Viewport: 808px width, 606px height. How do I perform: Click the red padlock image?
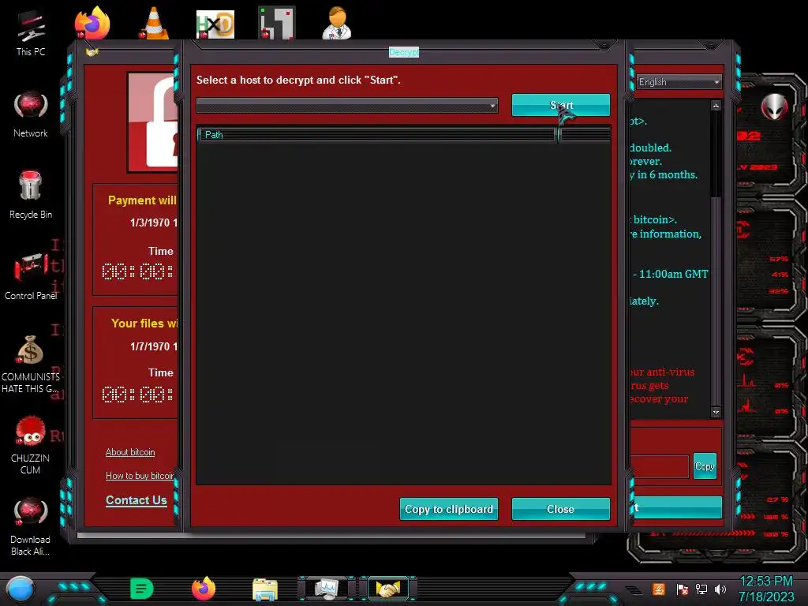tap(154, 122)
